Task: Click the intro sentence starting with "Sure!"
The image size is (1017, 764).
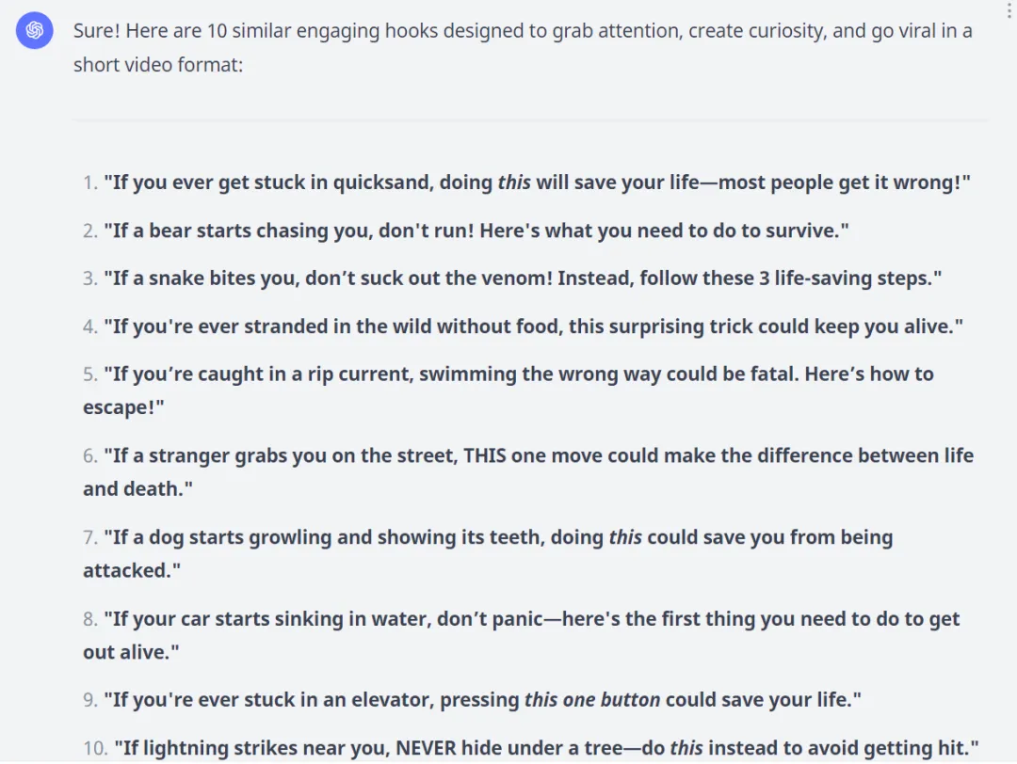Action: click(x=523, y=31)
